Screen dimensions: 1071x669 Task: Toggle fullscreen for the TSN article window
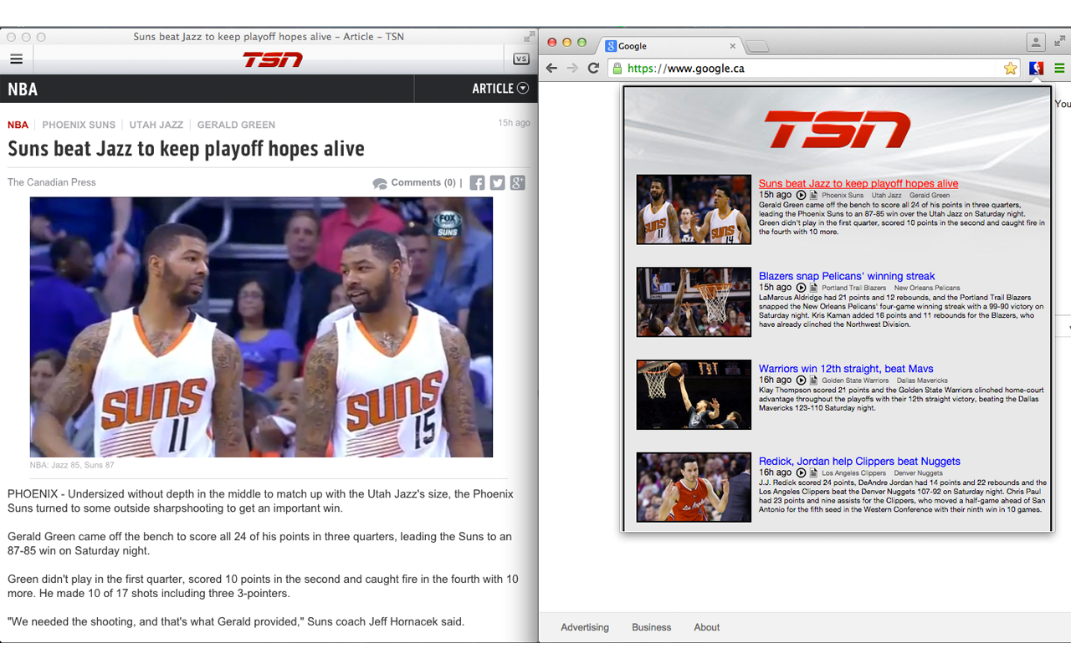point(529,37)
